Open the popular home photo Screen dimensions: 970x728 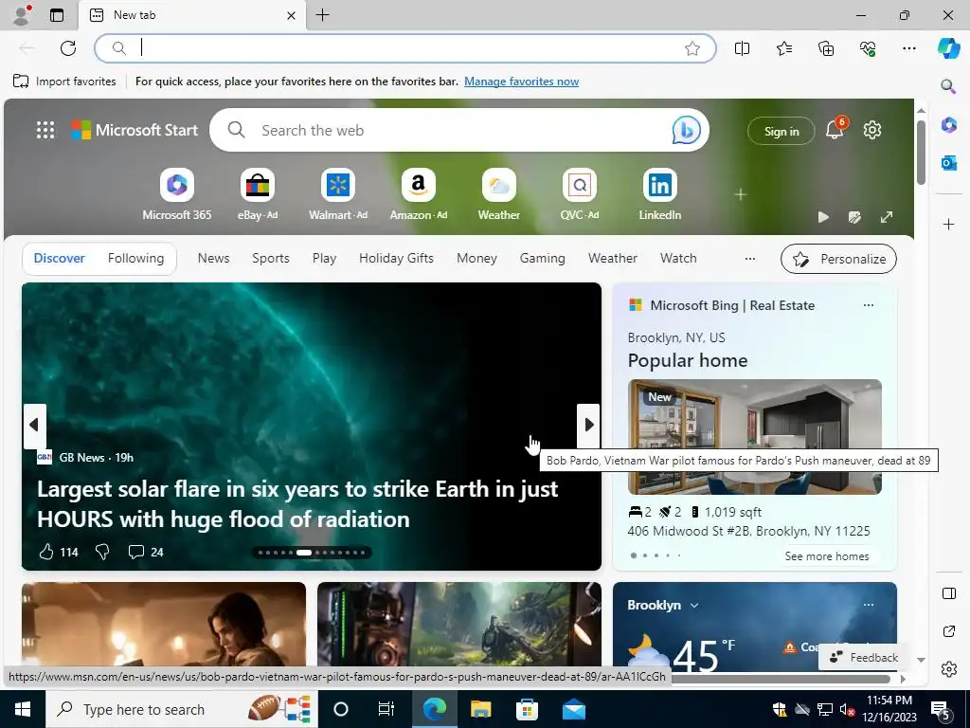(755, 437)
